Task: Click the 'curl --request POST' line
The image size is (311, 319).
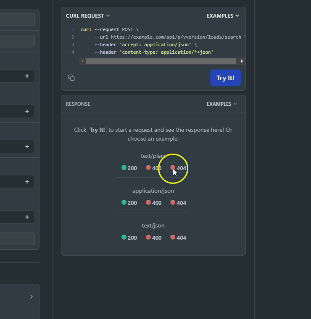Action: point(110,29)
